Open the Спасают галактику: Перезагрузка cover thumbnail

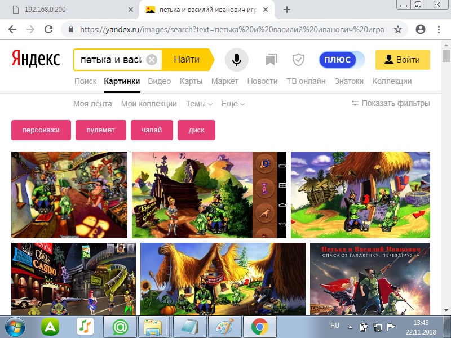click(370, 279)
